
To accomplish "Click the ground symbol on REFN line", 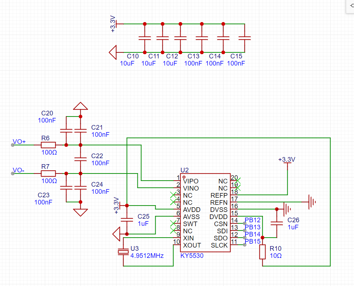I will pyautogui.click(x=312, y=202).
